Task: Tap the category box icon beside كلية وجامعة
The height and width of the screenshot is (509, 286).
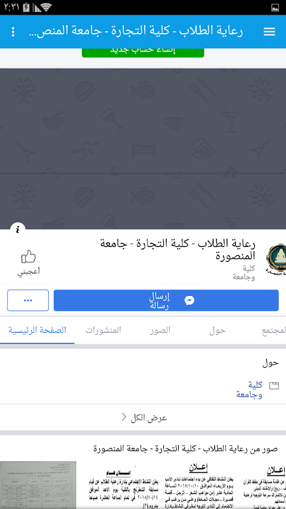Action: tap(274, 386)
